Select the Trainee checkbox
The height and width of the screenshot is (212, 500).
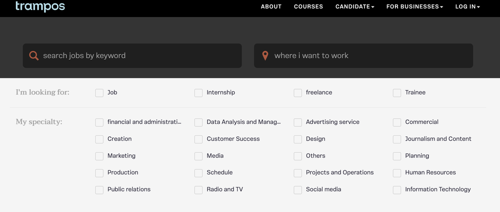(397, 92)
